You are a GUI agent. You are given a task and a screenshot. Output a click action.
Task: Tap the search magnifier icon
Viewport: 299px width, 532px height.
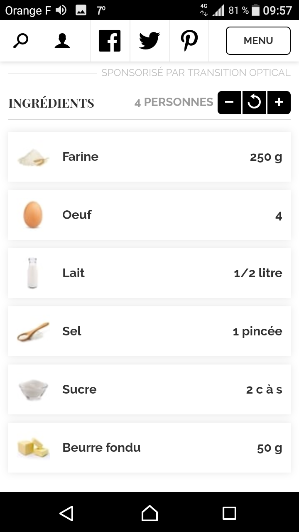[20, 41]
